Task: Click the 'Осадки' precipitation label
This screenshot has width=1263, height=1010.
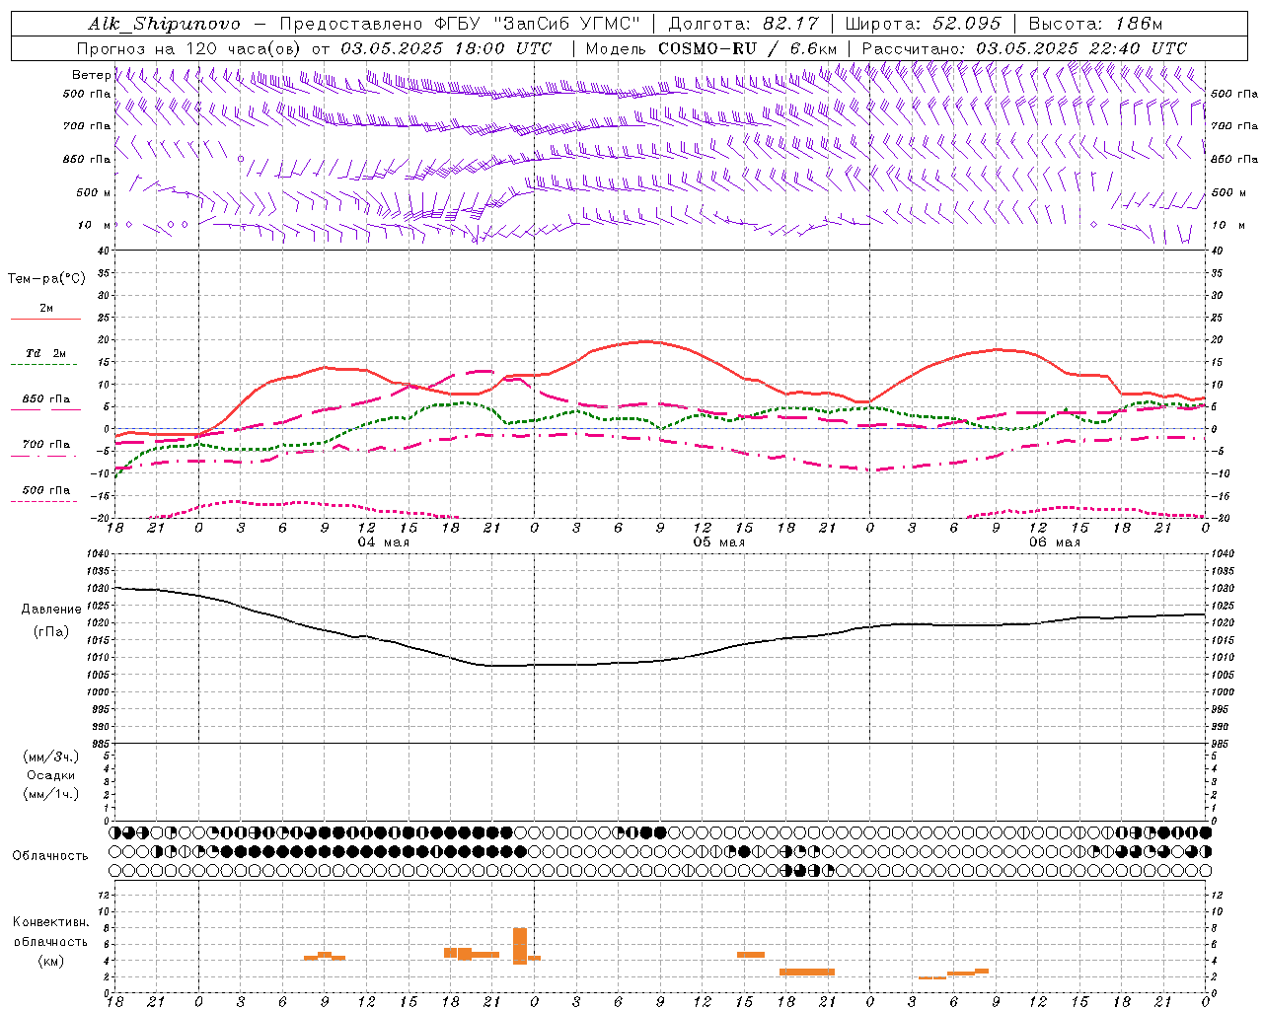Action: (x=51, y=775)
